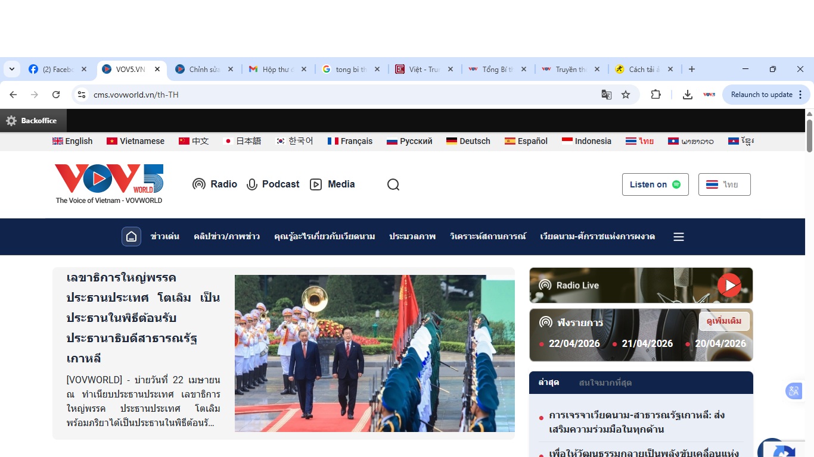Screen dimensions: 814x457
Task: Select the 21/04/2026 program date
Action: coord(647,344)
